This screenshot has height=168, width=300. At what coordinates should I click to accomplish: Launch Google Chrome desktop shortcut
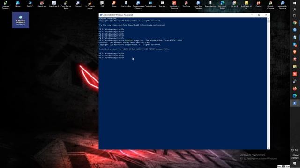tap(270, 5)
